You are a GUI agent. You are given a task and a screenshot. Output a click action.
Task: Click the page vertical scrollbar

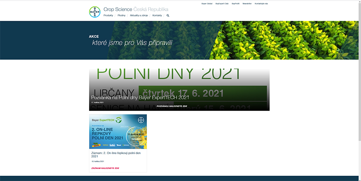359,80
